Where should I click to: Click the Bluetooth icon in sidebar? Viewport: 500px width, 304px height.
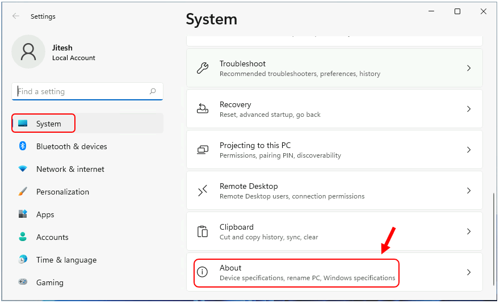point(23,146)
